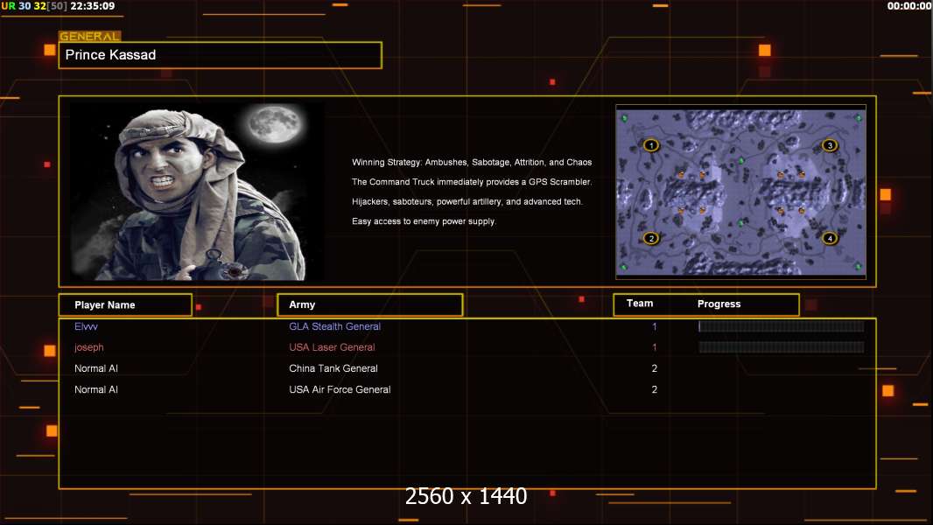This screenshot has width=933, height=525.
Task: Select player name joseph
Action: pos(88,347)
